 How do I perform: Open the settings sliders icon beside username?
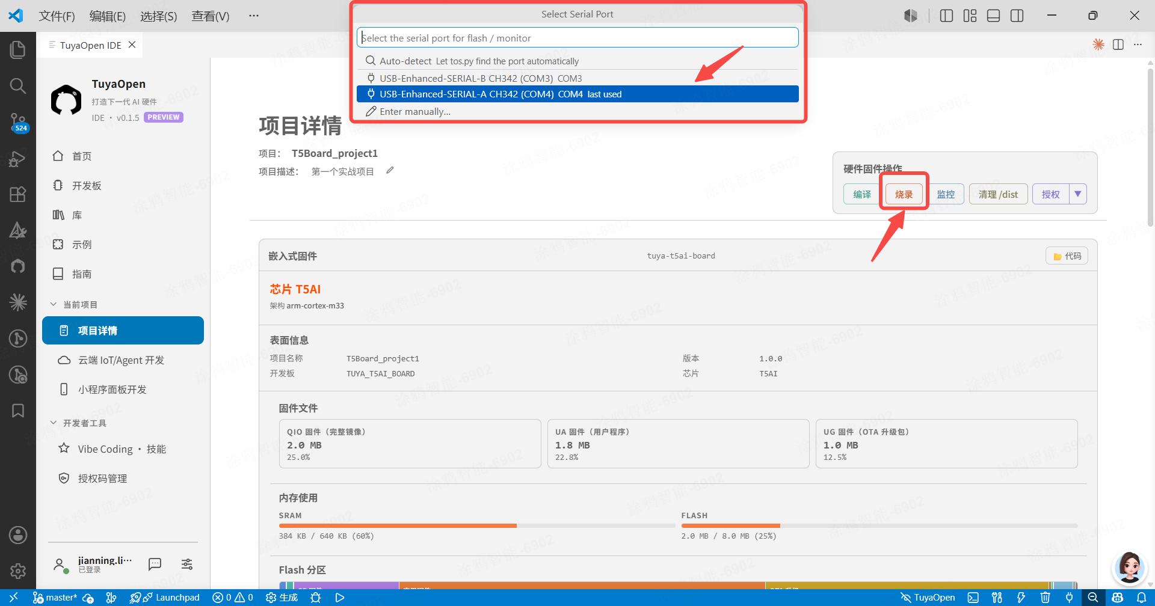tap(187, 564)
